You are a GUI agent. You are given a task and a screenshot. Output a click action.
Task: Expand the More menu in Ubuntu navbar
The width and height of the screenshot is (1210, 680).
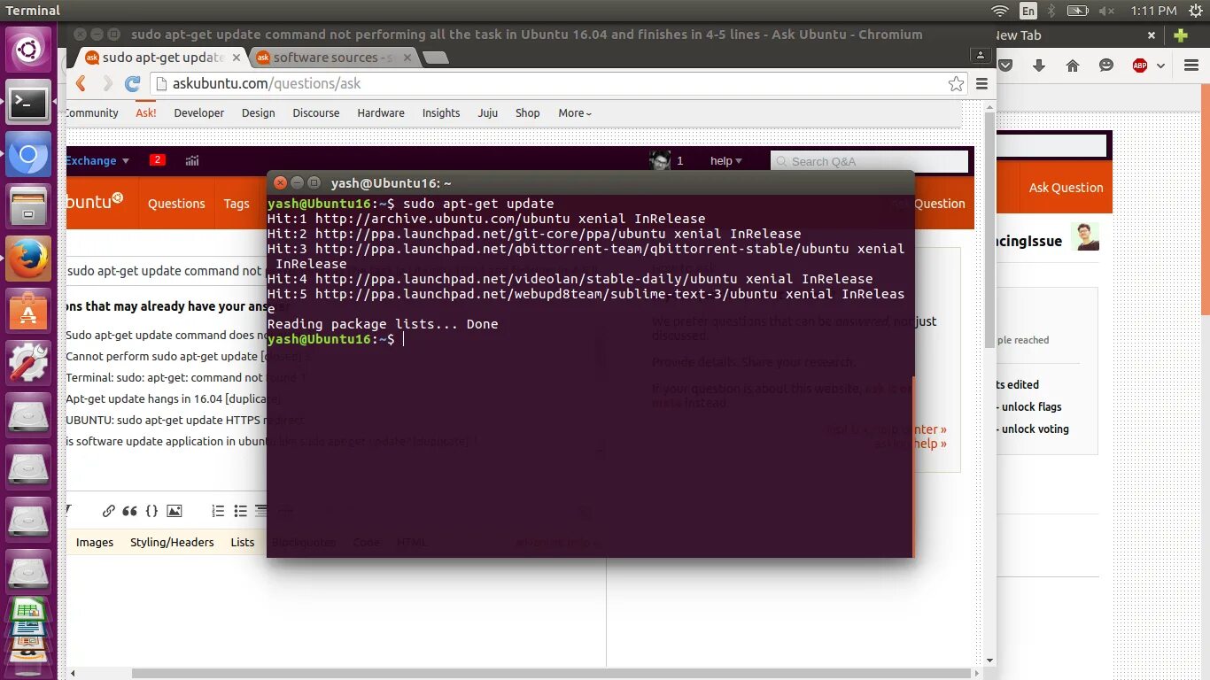click(x=575, y=113)
